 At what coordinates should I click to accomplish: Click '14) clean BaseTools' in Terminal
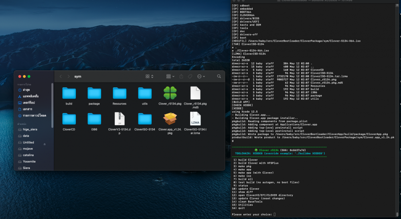click(x=247, y=202)
